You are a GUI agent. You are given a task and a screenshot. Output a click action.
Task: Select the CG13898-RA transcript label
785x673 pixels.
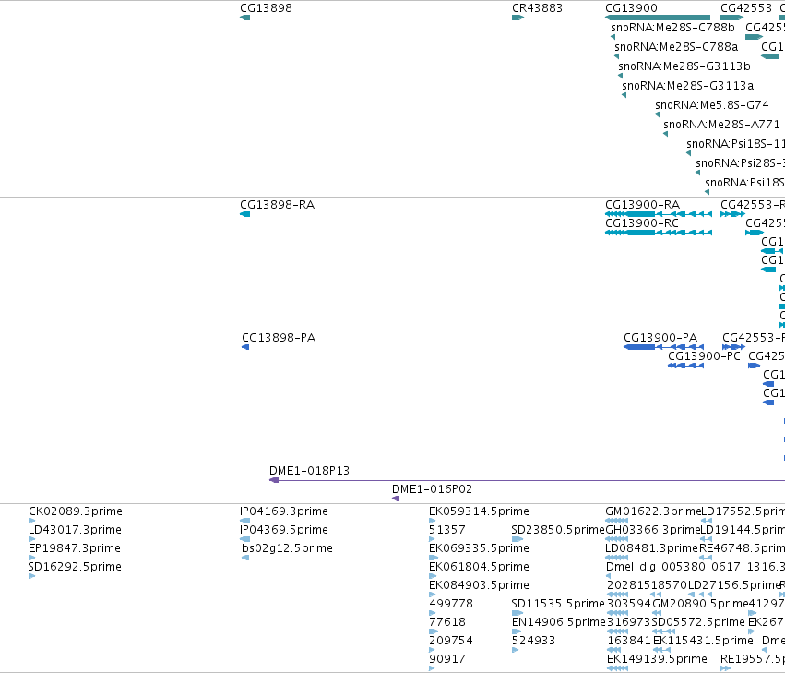coord(278,205)
